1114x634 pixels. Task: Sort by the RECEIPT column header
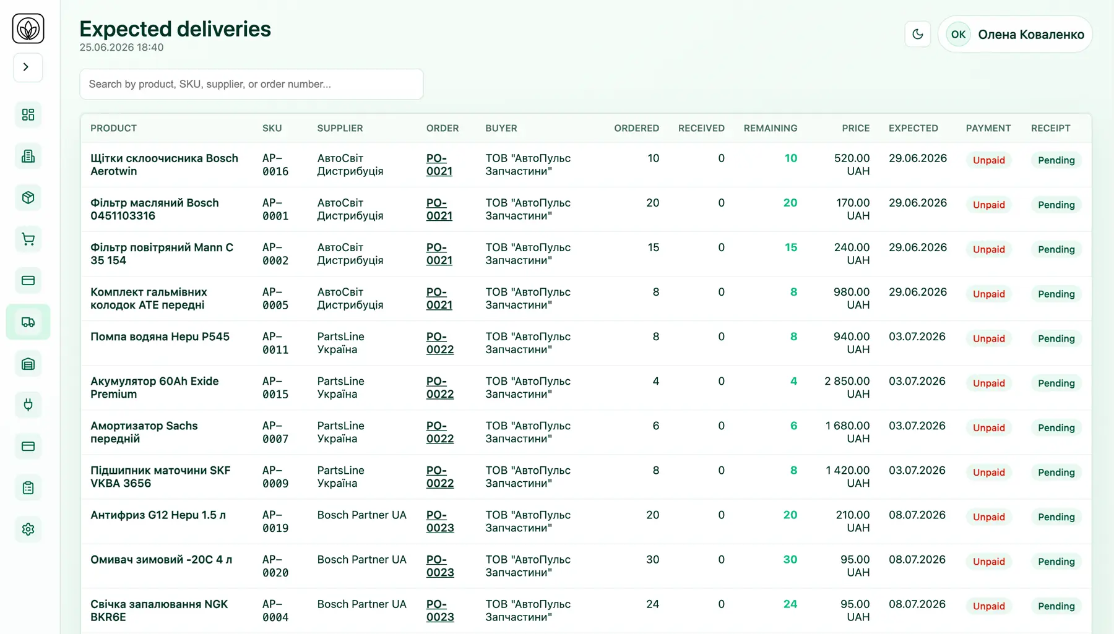click(1050, 128)
